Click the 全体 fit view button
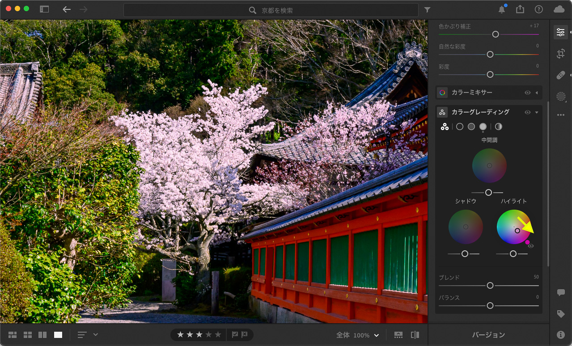Screen dimensions: 572x346 pyautogui.click(x=343, y=335)
